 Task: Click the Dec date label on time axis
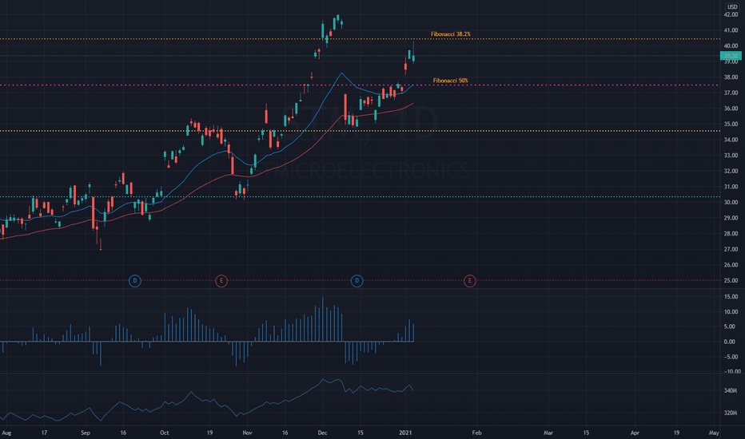[323, 433]
